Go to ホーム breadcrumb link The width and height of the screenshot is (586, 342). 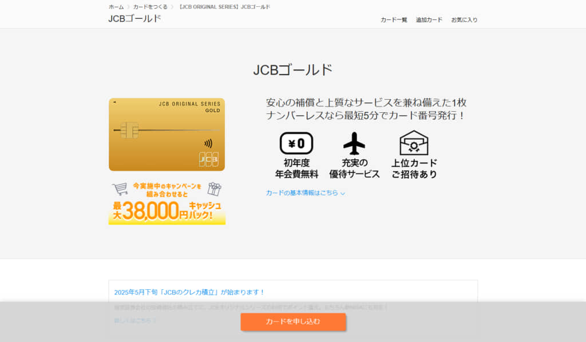click(116, 7)
